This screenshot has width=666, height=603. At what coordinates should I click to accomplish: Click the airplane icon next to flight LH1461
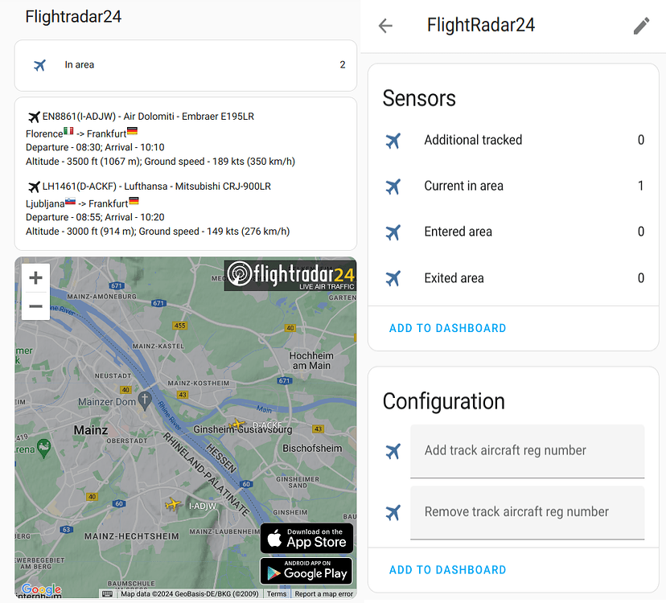coord(33,186)
